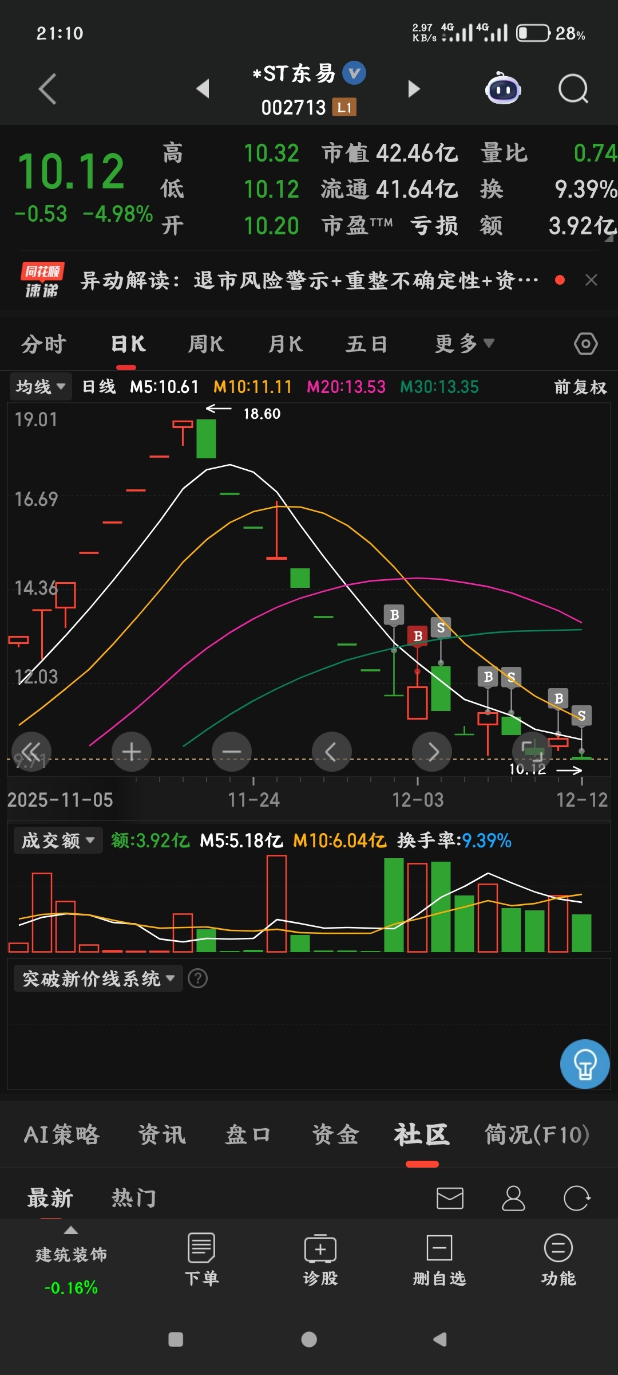This screenshot has width=618, height=1375.
Task: Open 同花顺速递 news logo
Action: pos(42,280)
